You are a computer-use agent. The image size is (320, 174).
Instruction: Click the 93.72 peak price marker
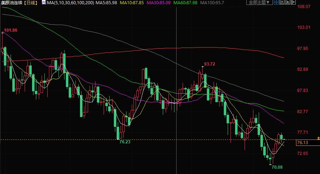pos(209,64)
